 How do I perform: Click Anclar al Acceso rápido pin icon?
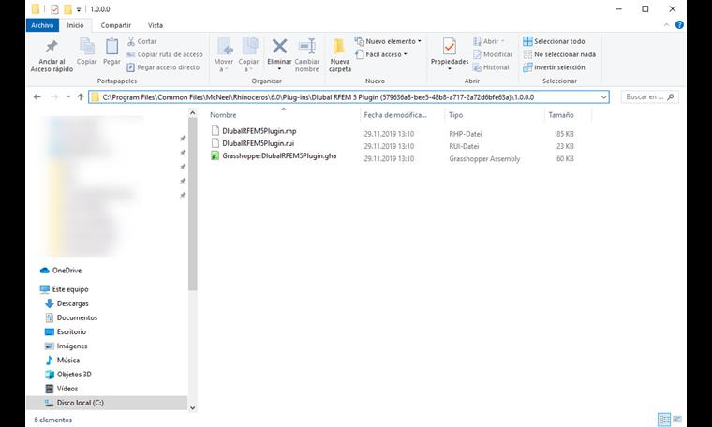[52, 46]
